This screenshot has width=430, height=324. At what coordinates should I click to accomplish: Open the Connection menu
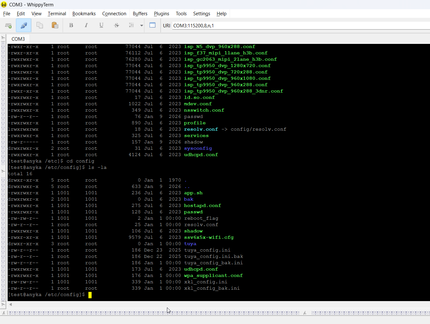coord(114,14)
